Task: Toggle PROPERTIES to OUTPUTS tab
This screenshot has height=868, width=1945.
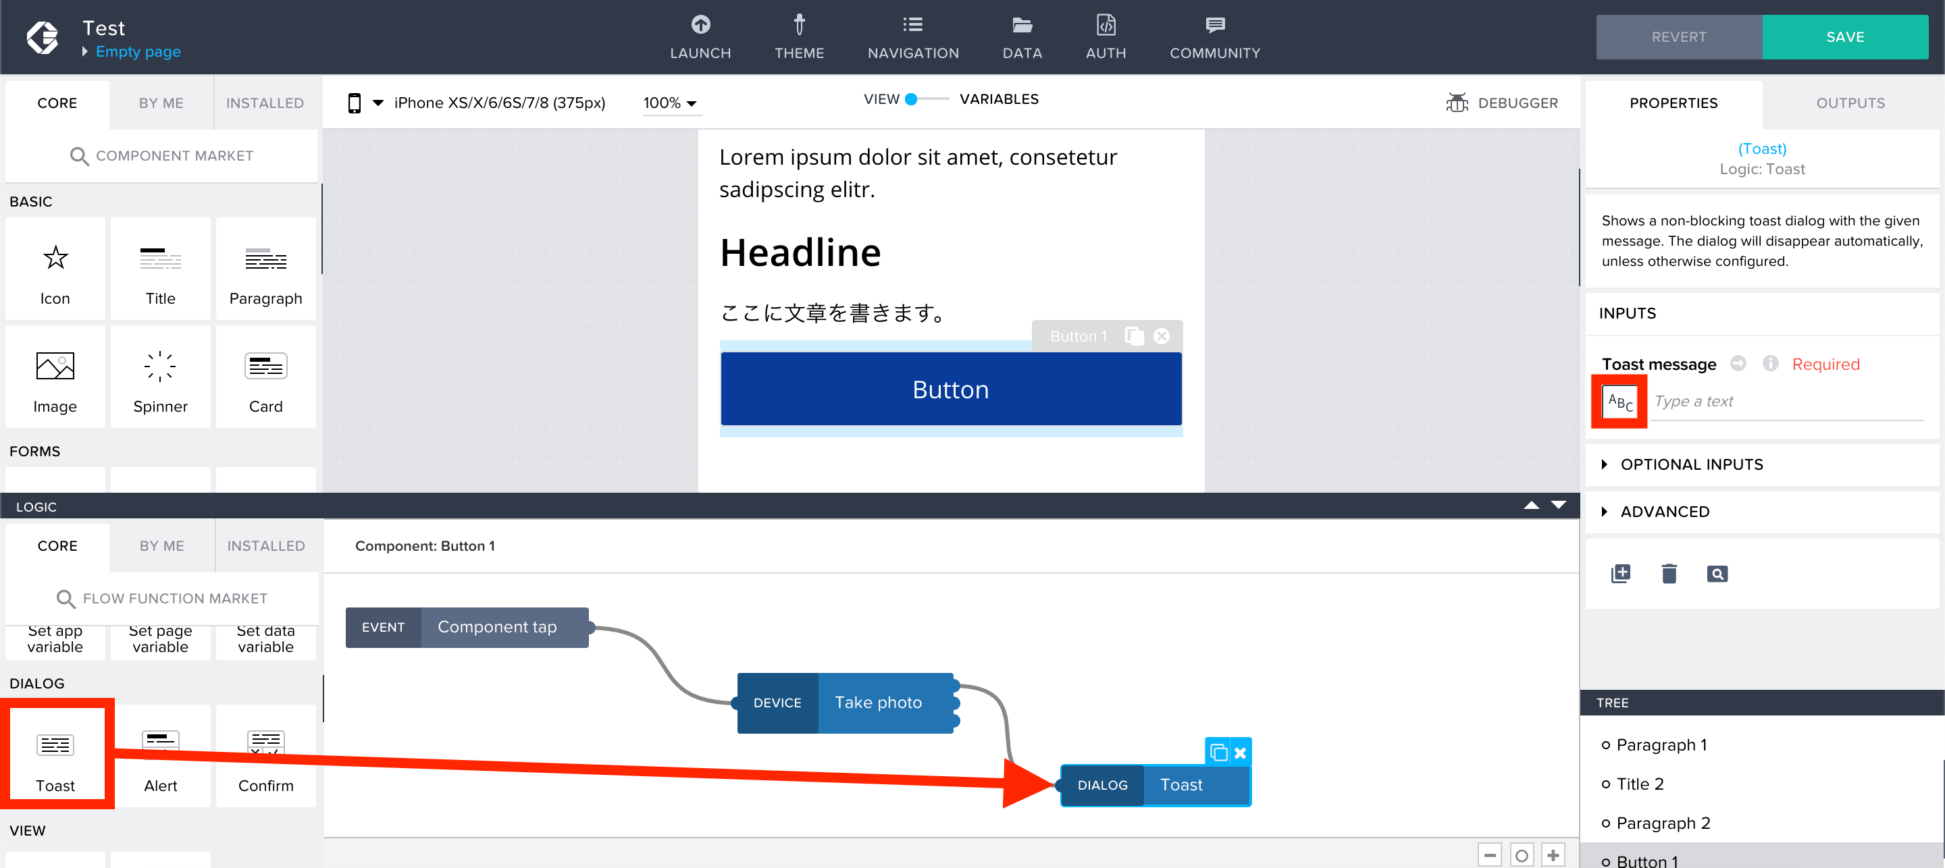Action: (x=1850, y=103)
